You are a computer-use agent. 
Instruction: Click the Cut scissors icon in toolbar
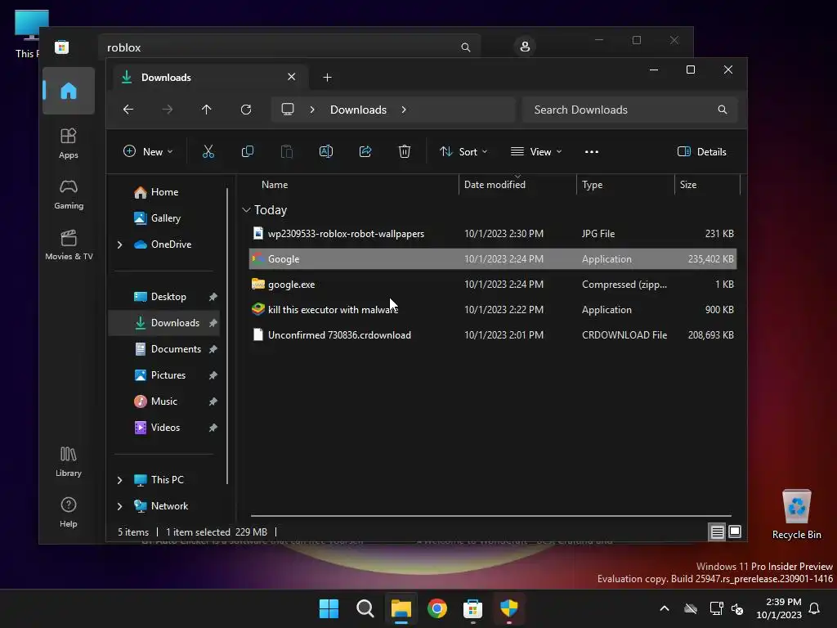pos(208,151)
